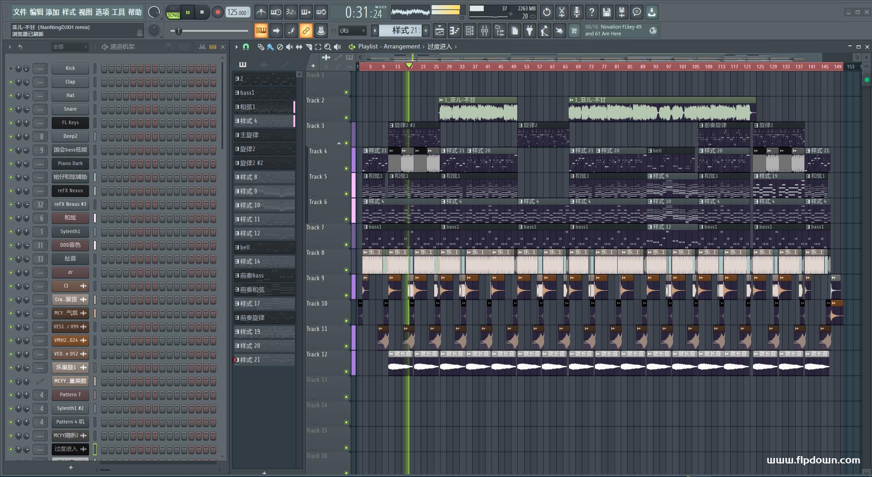Open the help question mark icon
The width and height of the screenshot is (872, 477).
591,12
